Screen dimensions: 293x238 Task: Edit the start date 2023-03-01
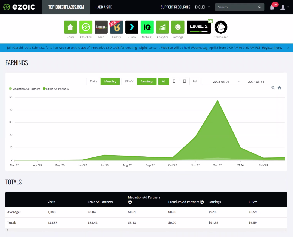tap(221, 82)
